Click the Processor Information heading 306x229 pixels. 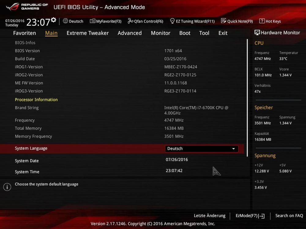click(36, 100)
